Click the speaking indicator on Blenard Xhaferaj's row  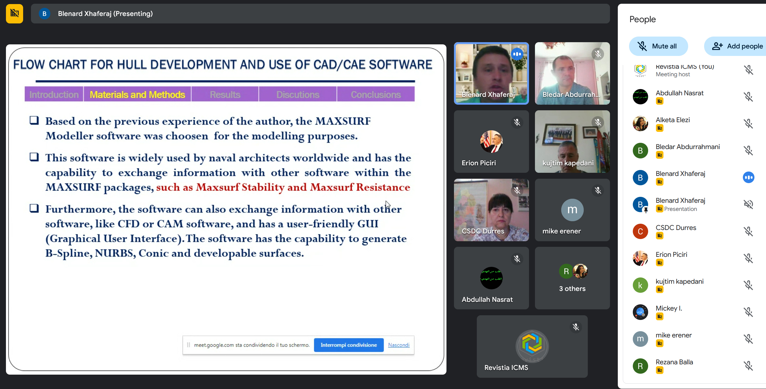(748, 177)
